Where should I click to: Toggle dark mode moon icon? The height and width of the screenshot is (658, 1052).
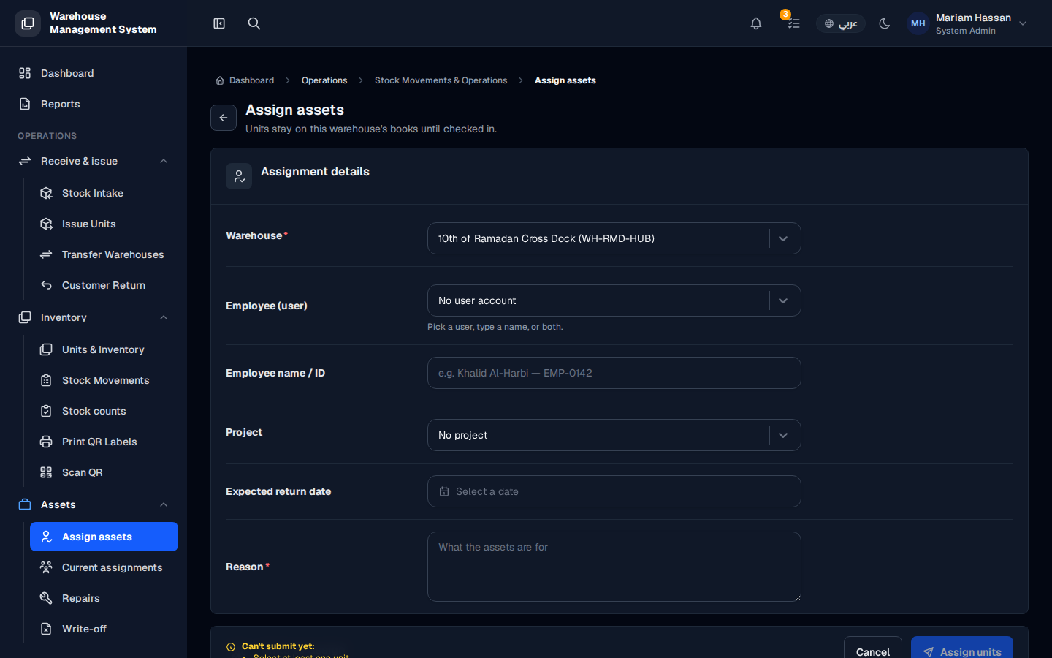click(885, 23)
